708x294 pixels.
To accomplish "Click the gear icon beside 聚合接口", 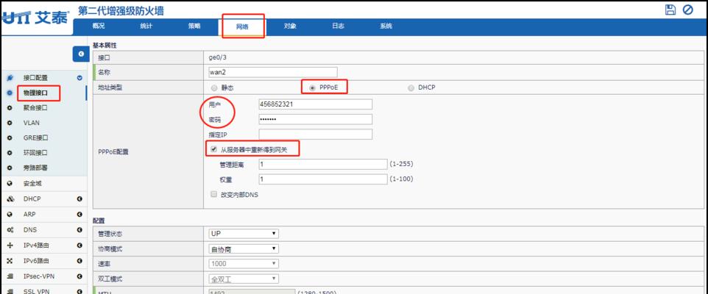I will pyautogui.click(x=10, y=108).
